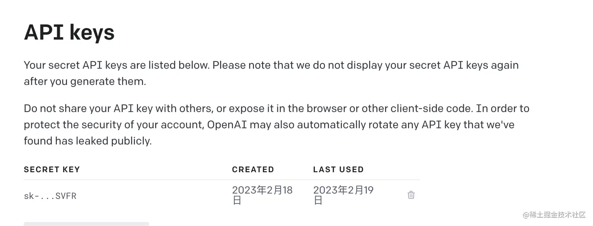
Task: Click the divider line under the table headers
Action: click(x=222, y=180)
